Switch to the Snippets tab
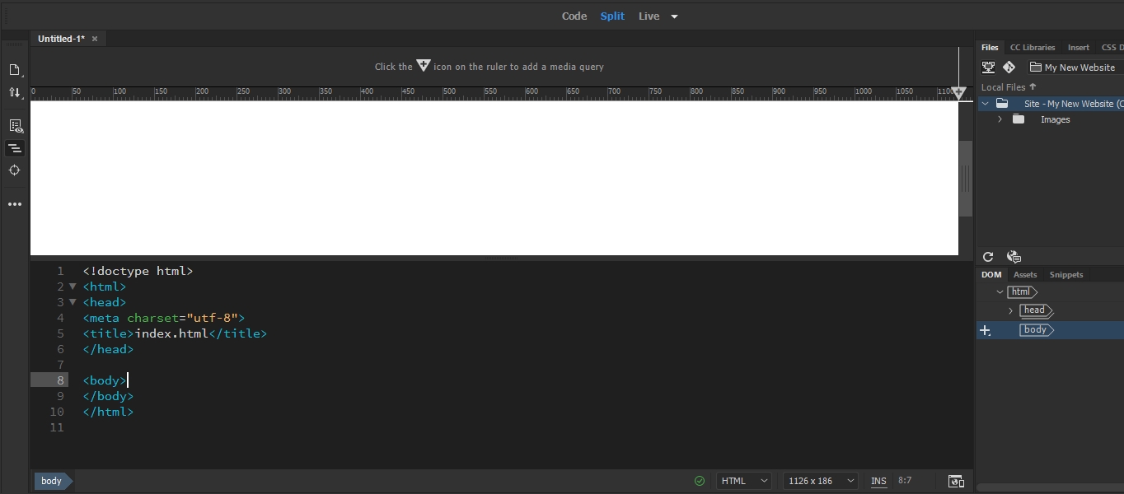Screen dimensions: 1124x494 tap(1066, 274)
